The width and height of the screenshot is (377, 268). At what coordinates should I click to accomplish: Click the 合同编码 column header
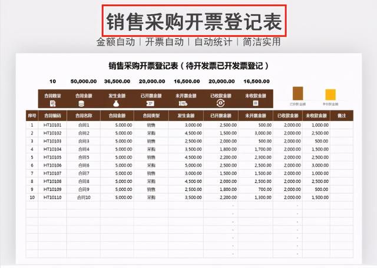point(52,116)
